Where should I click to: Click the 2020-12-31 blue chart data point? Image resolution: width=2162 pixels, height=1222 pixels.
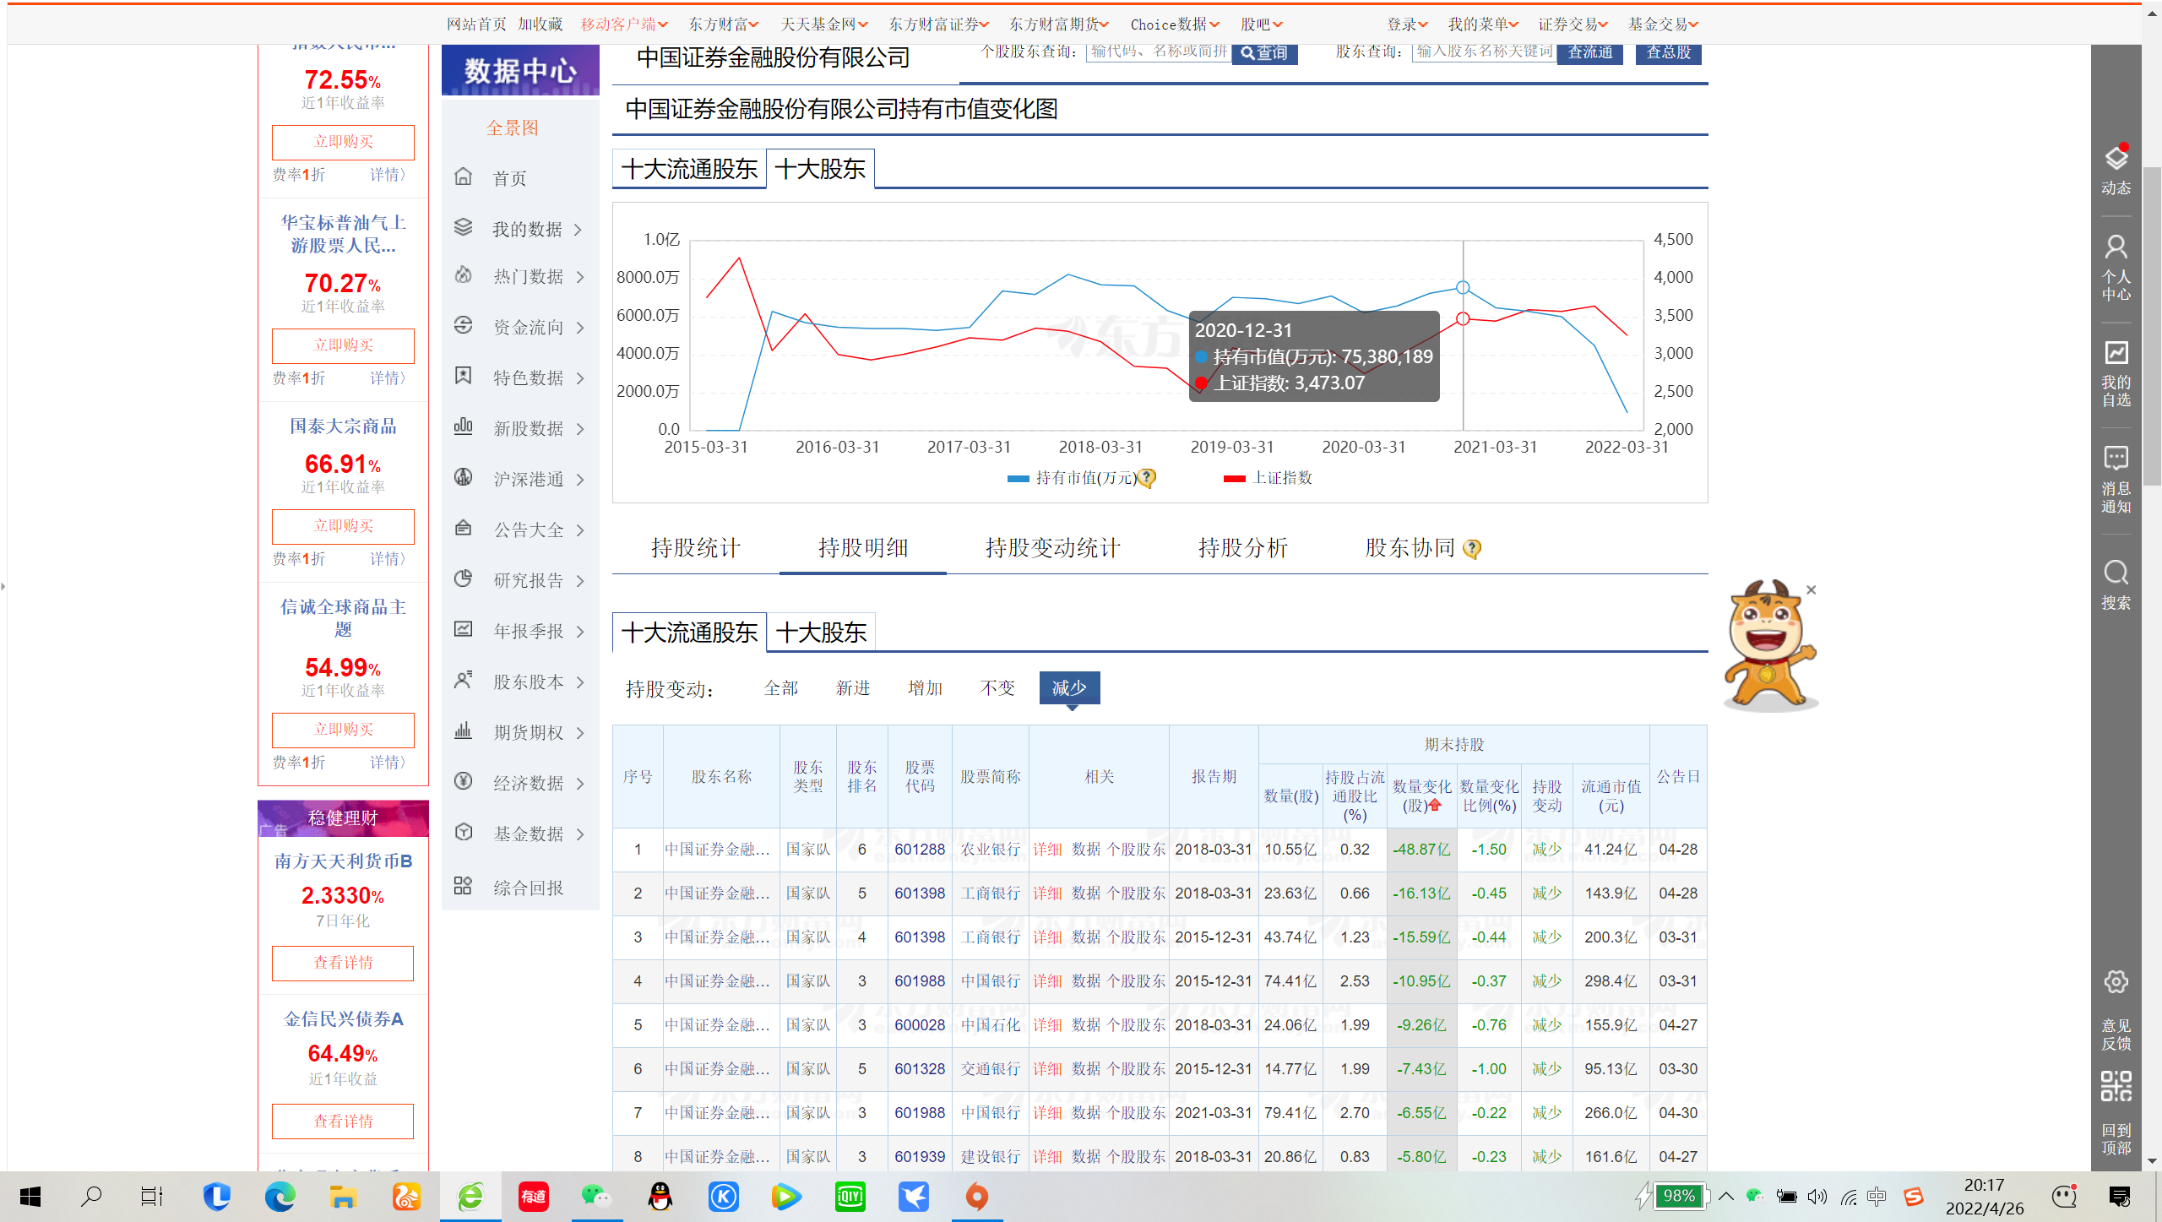pos(1463,288)
